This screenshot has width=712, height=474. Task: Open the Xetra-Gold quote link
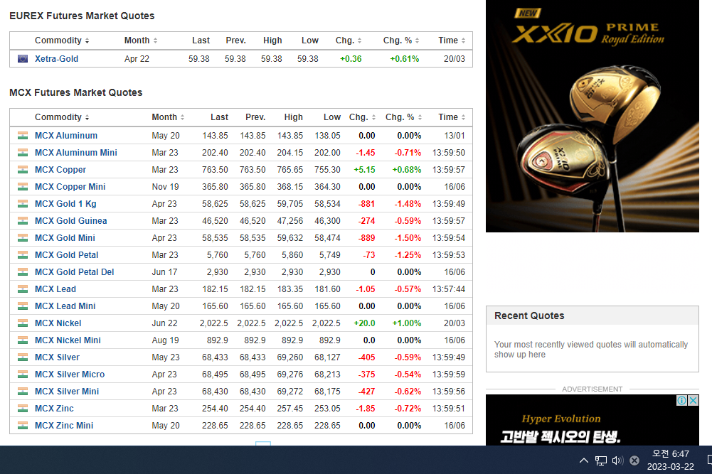tap(56, 59)
